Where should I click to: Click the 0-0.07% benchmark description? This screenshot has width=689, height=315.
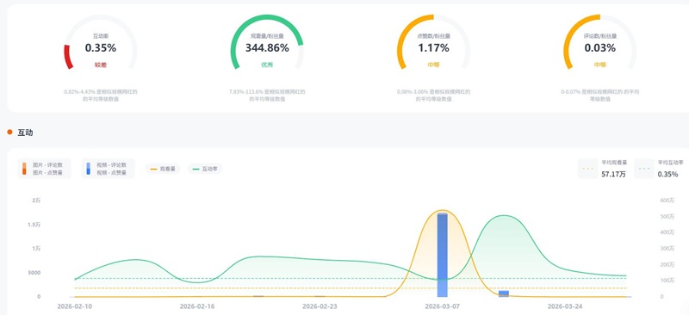[599, 96]
